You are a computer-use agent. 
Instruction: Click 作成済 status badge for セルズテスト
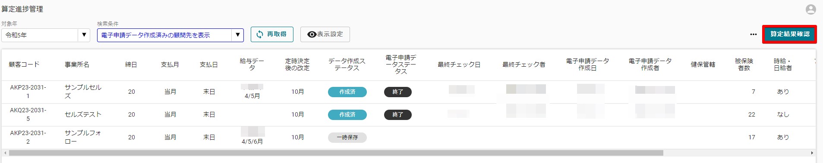pyautogui.click(x=347, y=114)
